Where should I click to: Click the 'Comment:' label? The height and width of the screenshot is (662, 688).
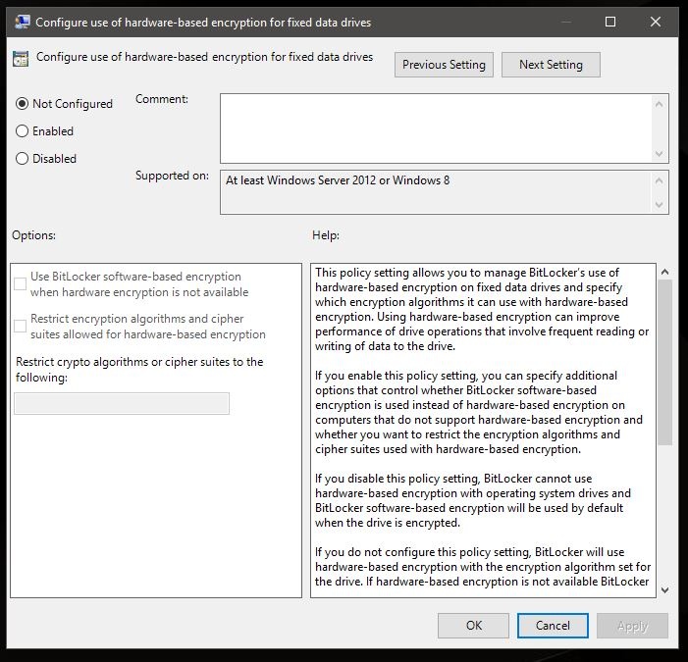tap(162, 99)
